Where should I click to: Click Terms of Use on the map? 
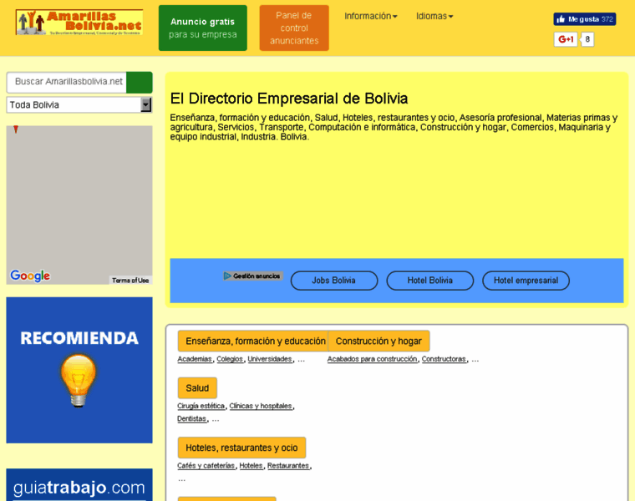click(130, 281)
